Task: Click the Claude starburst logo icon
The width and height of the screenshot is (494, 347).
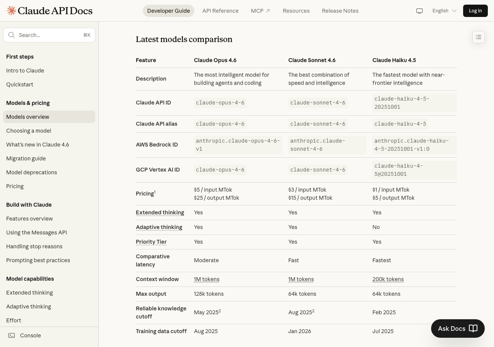Action: [x=12, y=11]
